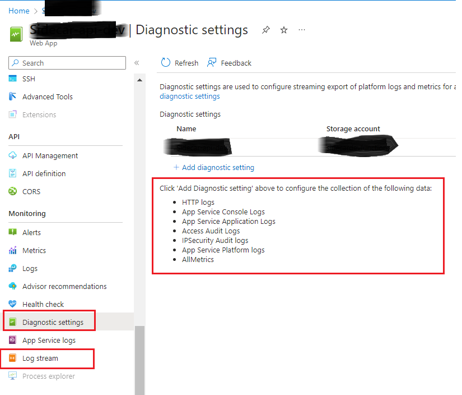462x395 pixels.
Task: Click the Web App resource icon
Action: click(16, 34)
